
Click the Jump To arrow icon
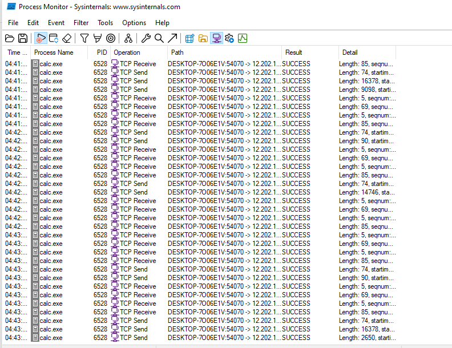[x=172, y=38]
